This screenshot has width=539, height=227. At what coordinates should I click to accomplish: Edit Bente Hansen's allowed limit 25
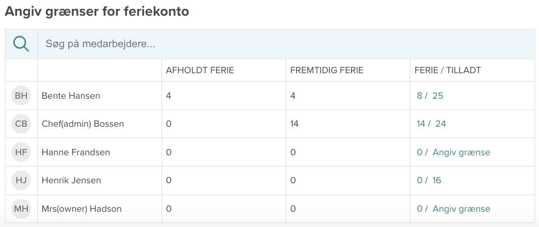coord(437,96)
